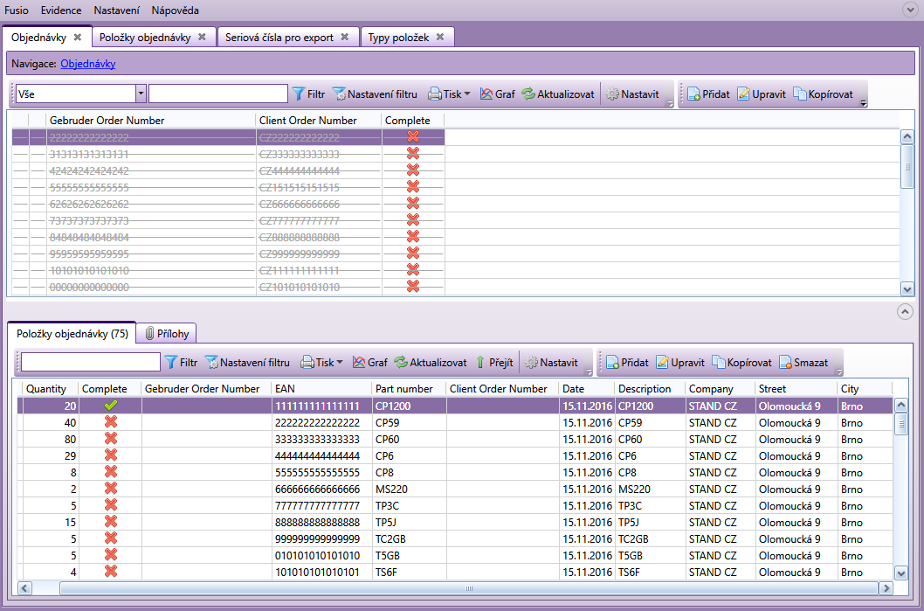Switch to Seriová čísla pro export tab
Viewport: 924px width, 611px height.
[279, 38]
